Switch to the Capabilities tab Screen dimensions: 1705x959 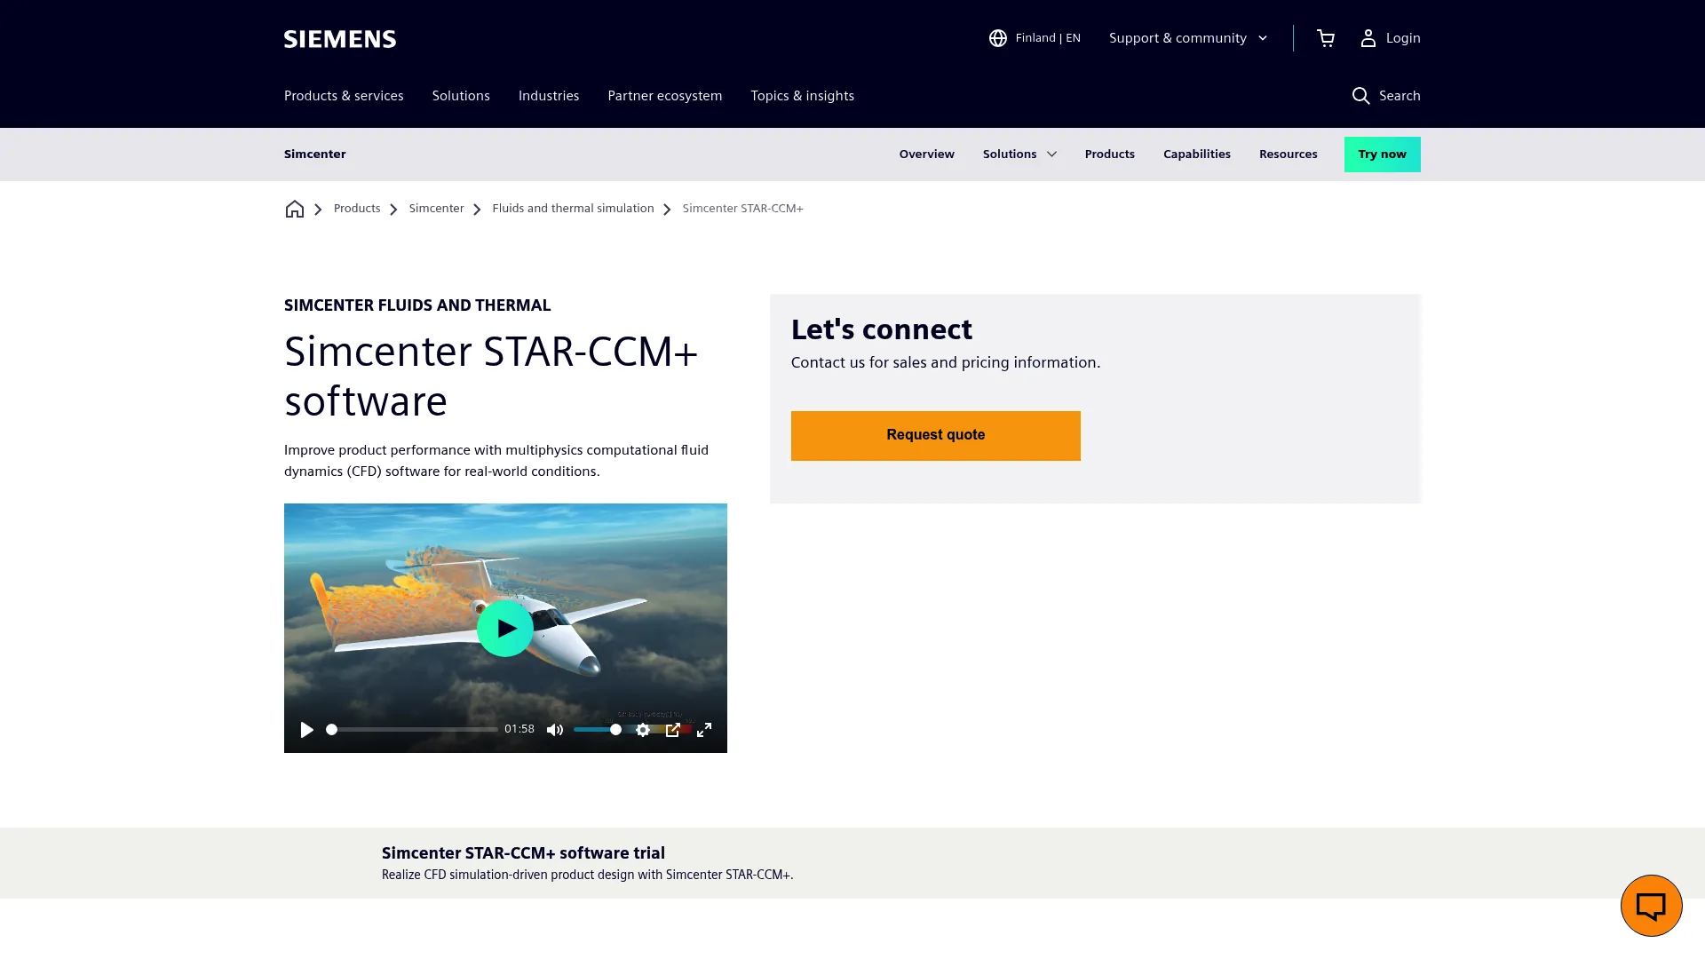[1197, 155]
